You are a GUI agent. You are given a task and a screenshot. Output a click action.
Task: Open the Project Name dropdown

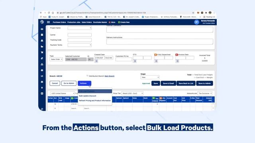click(x=80, y=28)
